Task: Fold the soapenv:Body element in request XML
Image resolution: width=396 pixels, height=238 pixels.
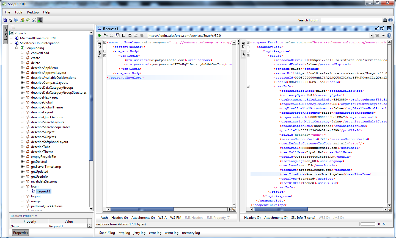Action: point(105,51)
